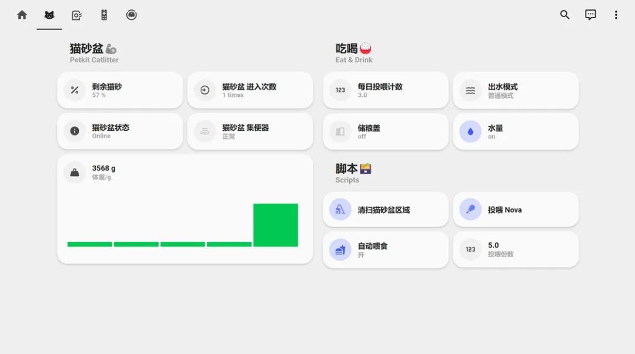
Task: Click the water drop icon for 水量
Action: tap(470, 132)
